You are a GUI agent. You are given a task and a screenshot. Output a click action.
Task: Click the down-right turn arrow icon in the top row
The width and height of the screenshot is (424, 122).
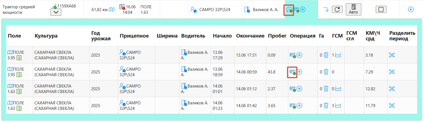[326, 10]
